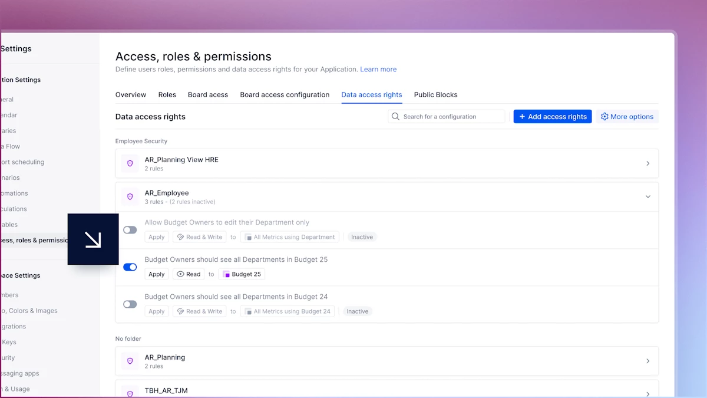Click the metrics icon in All Metrics using Department
The image size is (707, 398).
(x=249, y=237)
